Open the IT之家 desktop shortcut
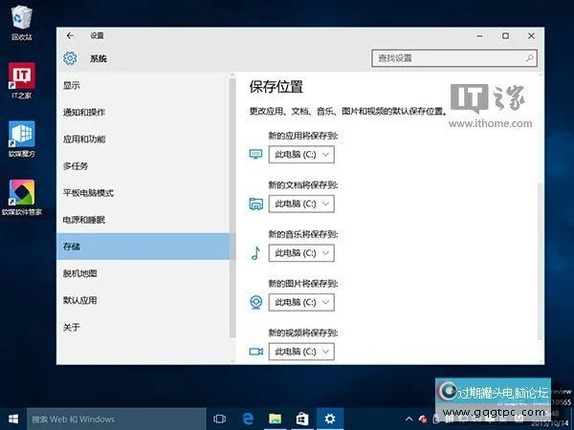 (x=21, y=78)
